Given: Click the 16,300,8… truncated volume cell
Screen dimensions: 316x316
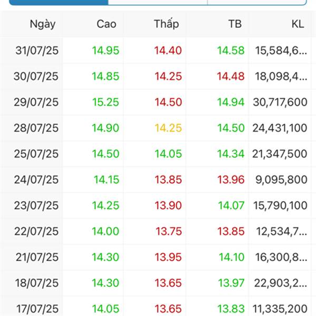Looking at the screenshot, I should tap(281, 257).
